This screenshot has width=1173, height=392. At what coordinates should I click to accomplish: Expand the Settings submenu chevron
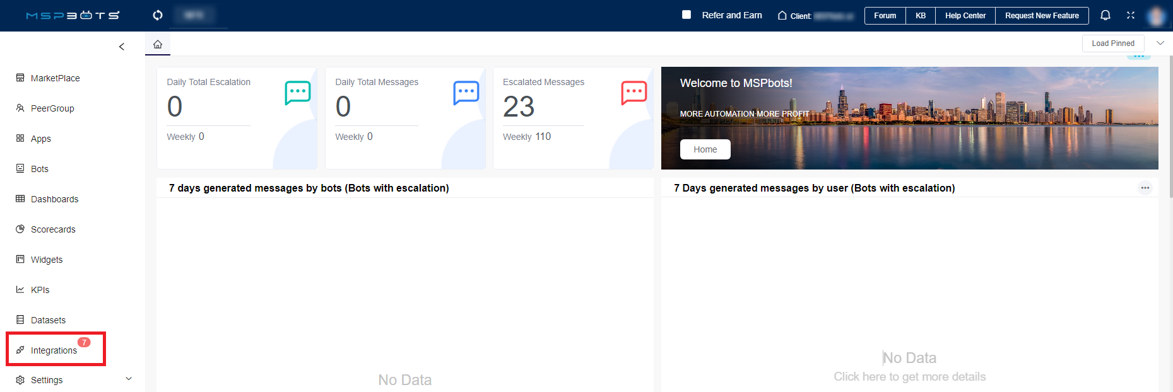129,379
